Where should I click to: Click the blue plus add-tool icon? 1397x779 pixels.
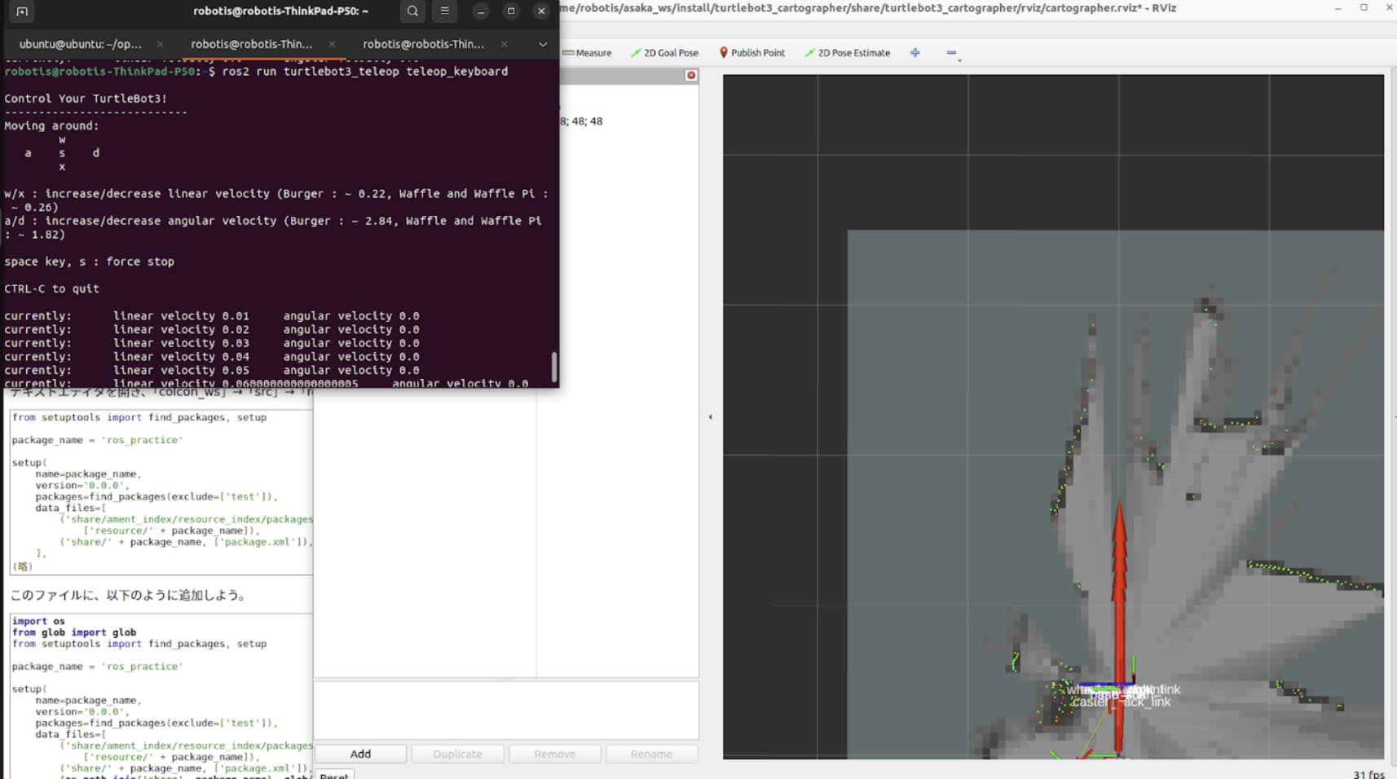[915, 53]
